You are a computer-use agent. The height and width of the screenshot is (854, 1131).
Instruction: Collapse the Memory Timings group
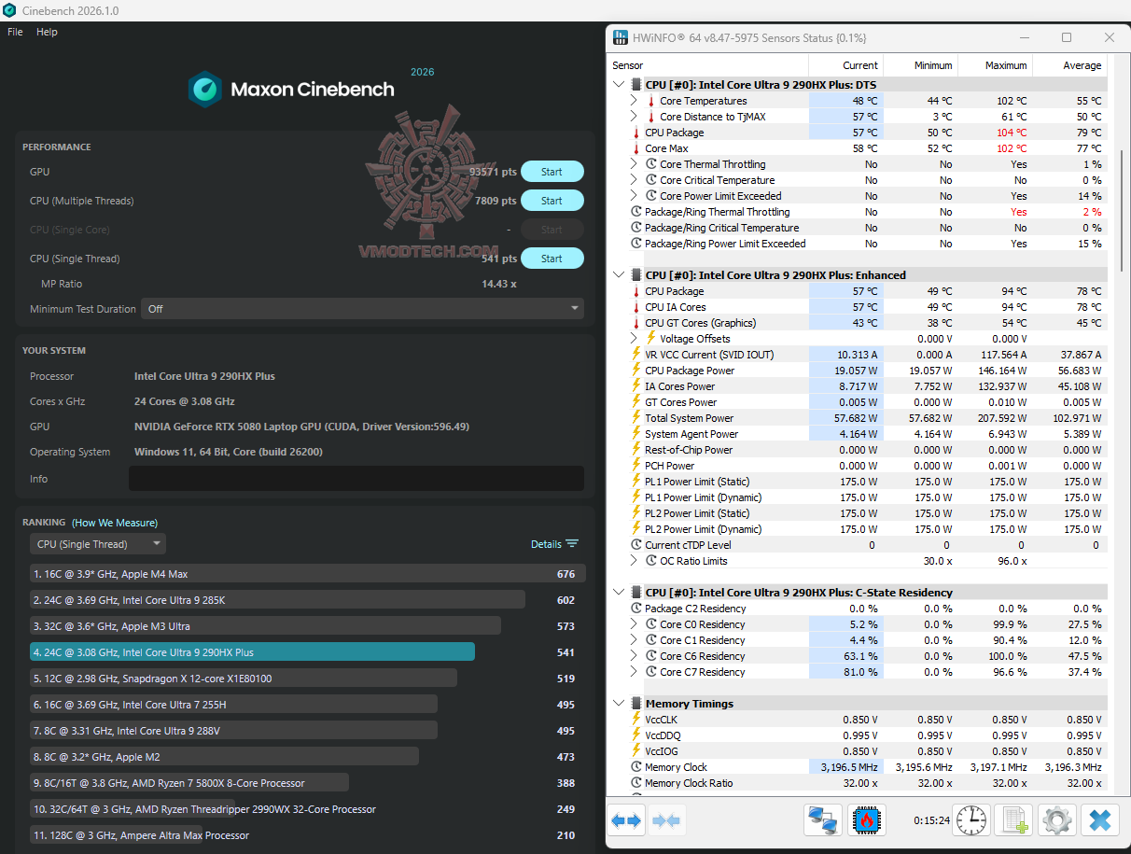pyautogui.click(x=620, y=704)
